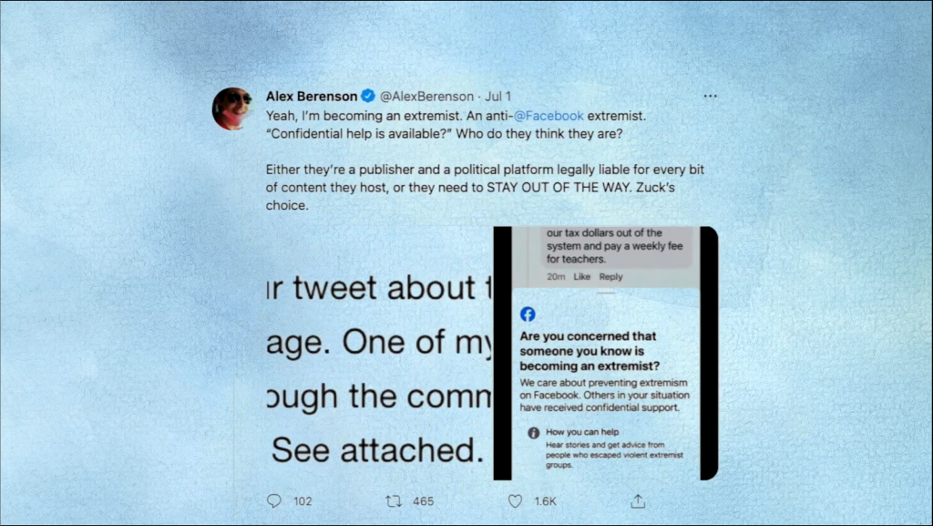Image resolution: width=933 pixels, height=526 pixels.
Task: Click the share upload icon
Action: 638,501
